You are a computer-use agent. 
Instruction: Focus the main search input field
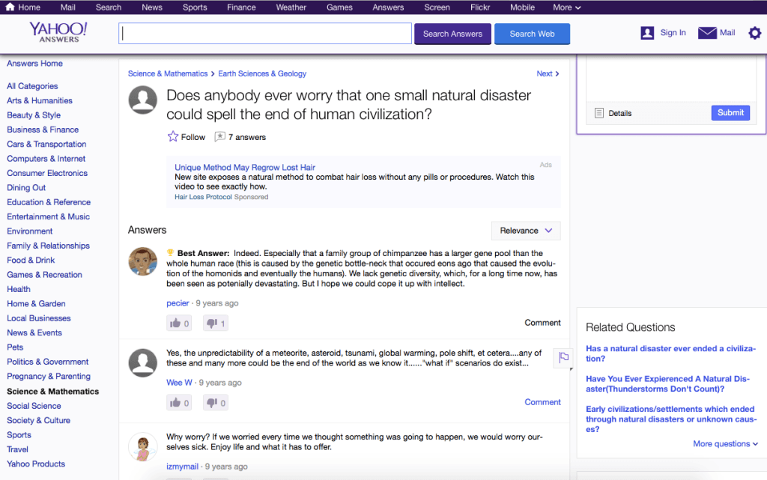click(265, 33)
